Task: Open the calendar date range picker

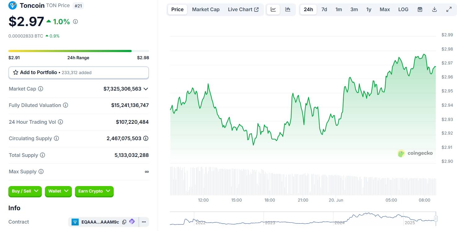Action: click(x=420, y=9)
